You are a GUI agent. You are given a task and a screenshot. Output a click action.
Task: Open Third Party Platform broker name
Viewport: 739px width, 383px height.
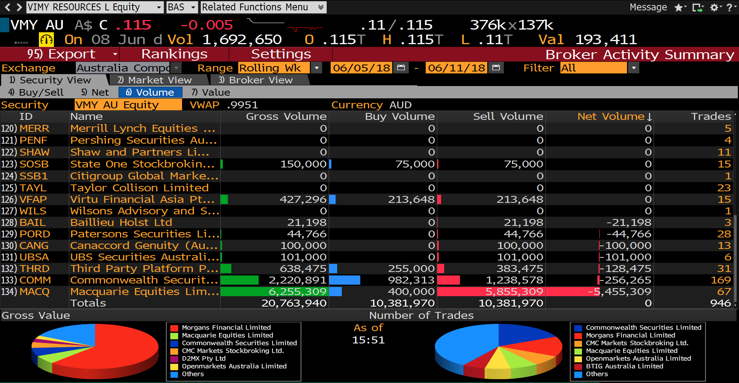pos(144,269)
